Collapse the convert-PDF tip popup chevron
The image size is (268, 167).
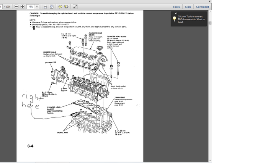[176, 13]
